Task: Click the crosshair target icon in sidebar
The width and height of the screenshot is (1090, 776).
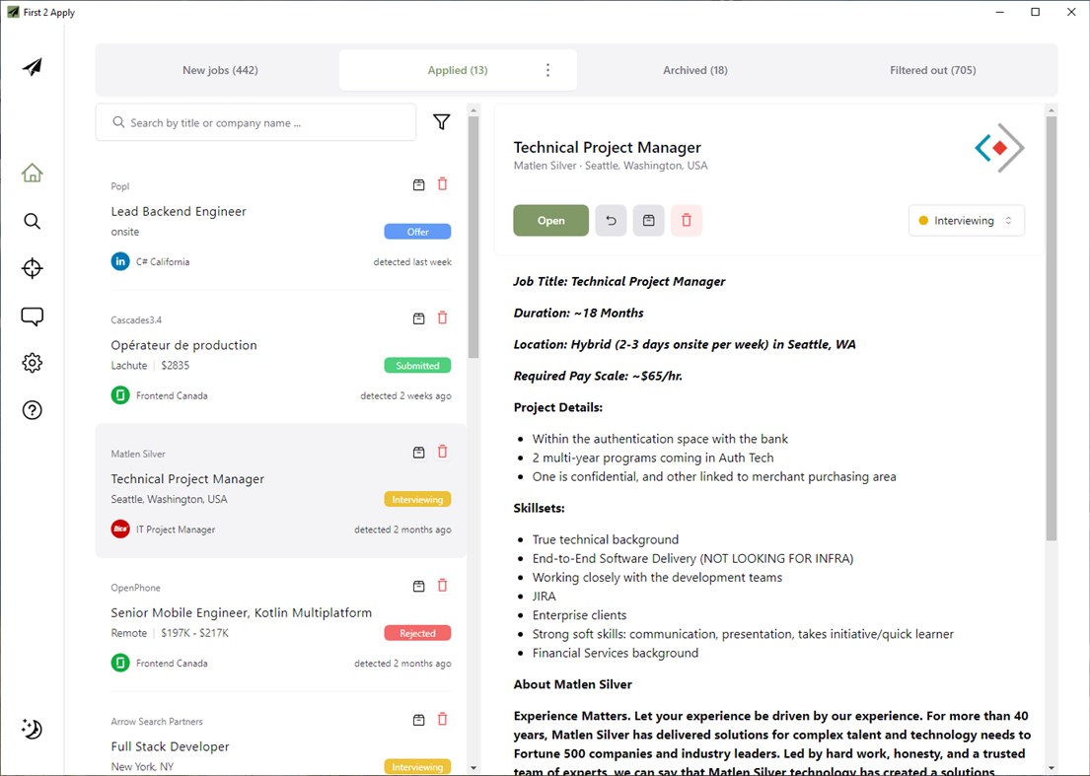Action: [x=32, y=268]
